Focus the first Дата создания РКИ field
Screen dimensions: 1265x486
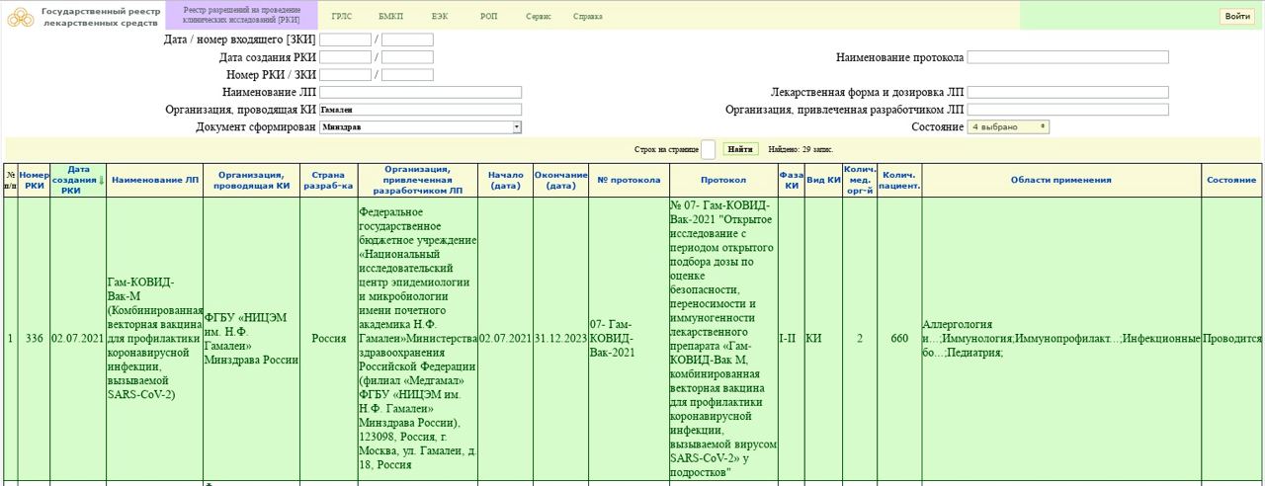click(x=345, y=57)
